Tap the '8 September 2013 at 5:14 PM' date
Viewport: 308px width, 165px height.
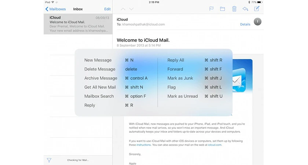point(139,45)
